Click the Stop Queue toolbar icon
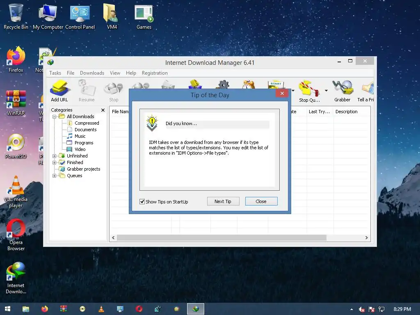Viewport: 420px width, 315px height. (x=309, y=89)
